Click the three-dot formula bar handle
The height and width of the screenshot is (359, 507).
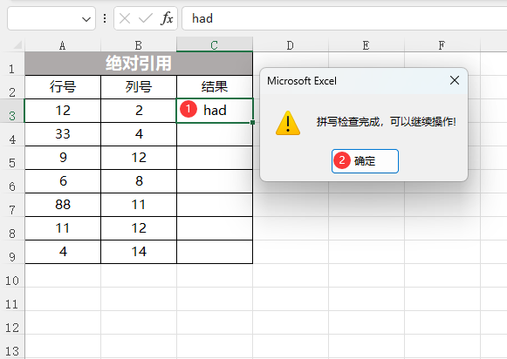[x=105, y=18]
